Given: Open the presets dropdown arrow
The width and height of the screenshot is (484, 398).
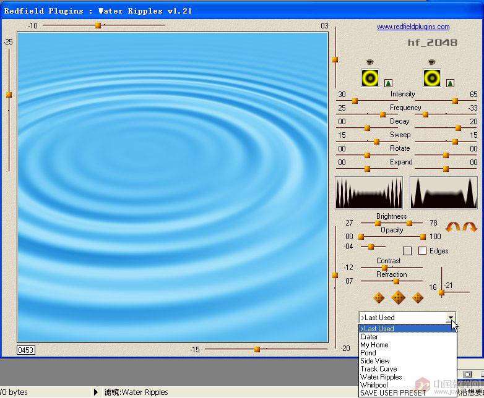Looking at the screenshot, I should point(451,318).
